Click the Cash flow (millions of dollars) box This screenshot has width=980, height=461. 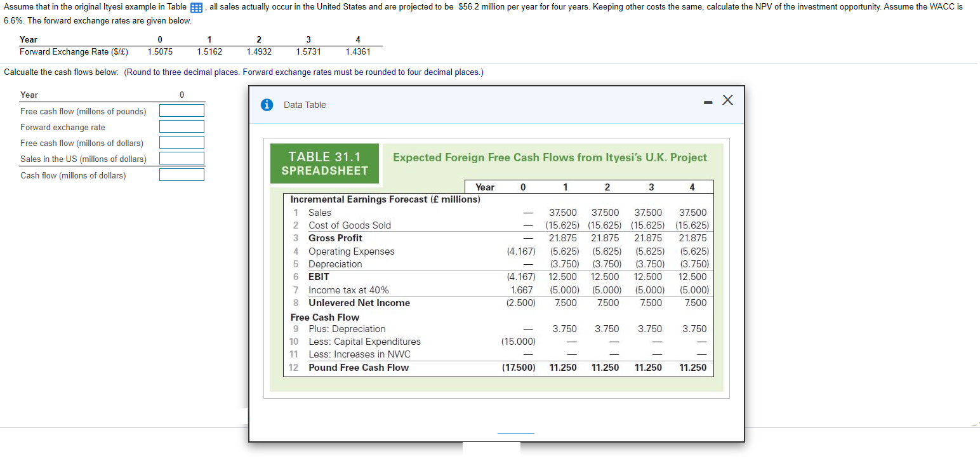[182, 175]
